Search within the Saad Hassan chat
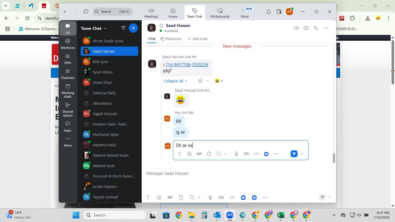This screenshot has height=222, width=395. (x=316, y=28)
